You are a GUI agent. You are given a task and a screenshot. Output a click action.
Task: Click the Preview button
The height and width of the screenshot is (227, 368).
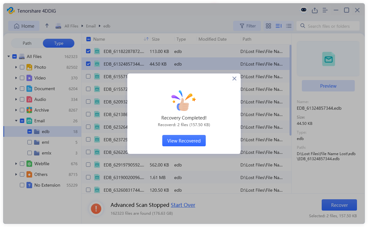[328, 86]
